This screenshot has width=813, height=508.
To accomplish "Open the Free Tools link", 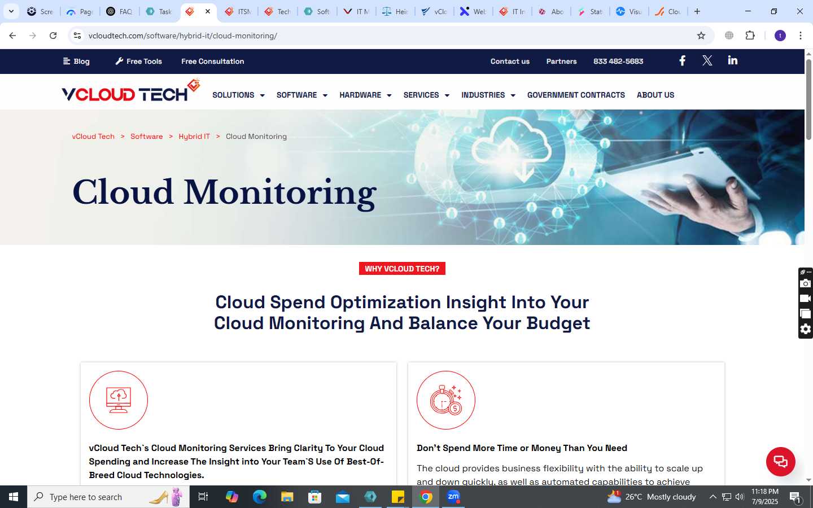I will 138,61.
